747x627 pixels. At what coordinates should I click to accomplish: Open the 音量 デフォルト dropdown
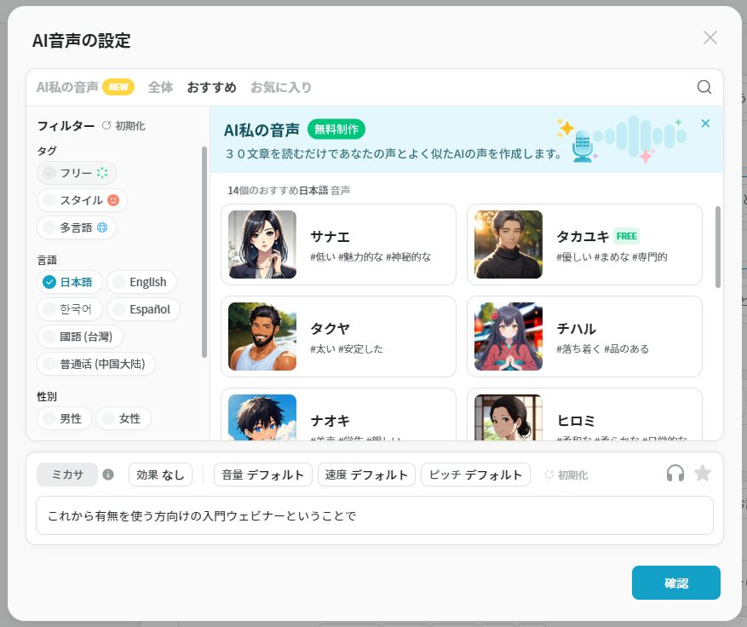click(263, 475)
